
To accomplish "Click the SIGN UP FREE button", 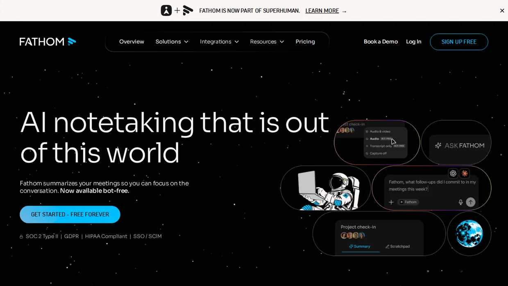I will tap(459, 42).
